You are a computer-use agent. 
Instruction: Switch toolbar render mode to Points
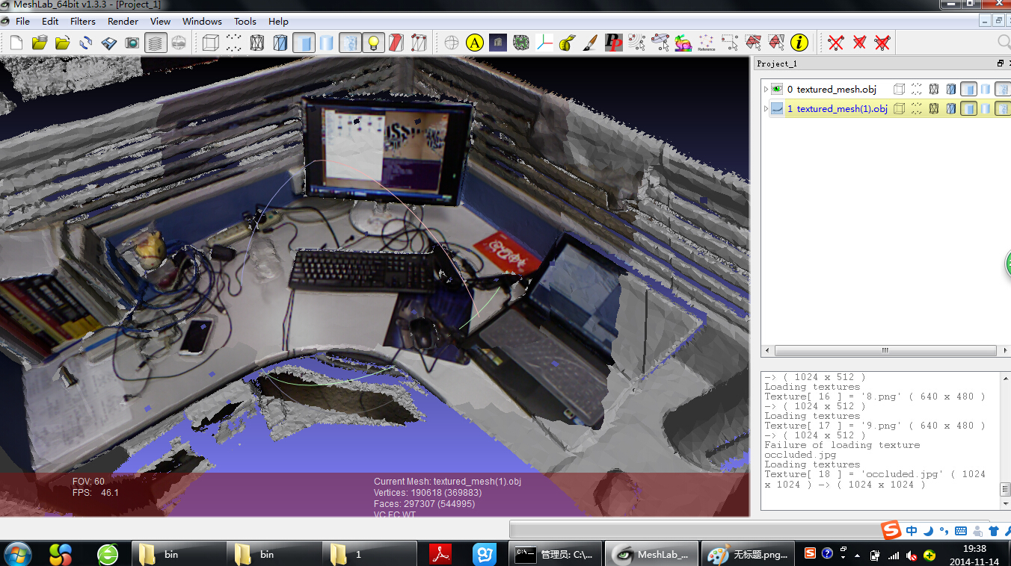coord(234,43)
